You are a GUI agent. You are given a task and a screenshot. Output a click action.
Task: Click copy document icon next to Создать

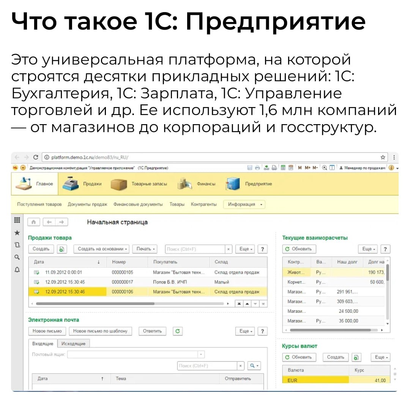click(62, 249)
